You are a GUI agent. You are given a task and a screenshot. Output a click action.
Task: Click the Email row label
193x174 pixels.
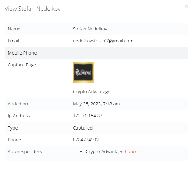(13, 41)
